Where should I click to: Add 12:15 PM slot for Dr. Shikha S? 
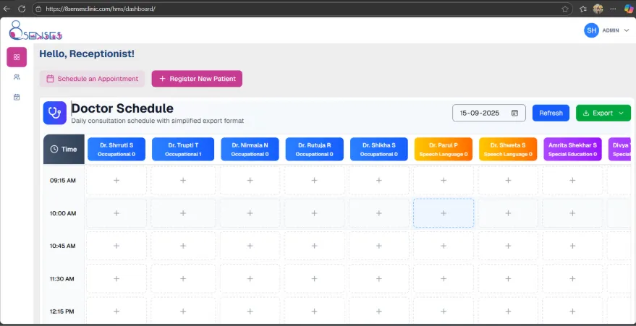tap(379, 311)
